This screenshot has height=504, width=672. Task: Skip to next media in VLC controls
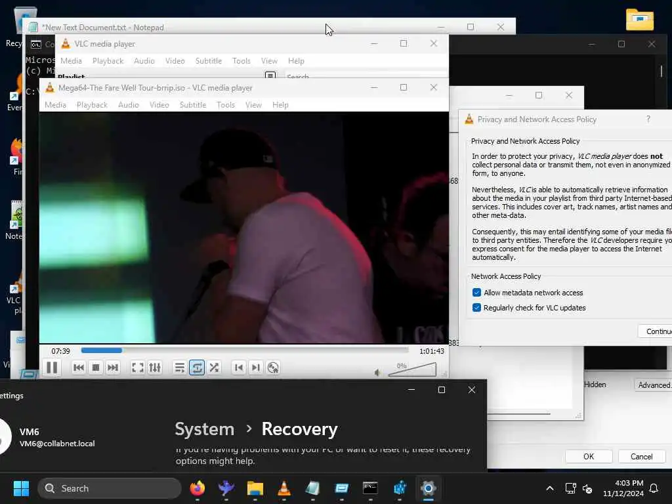pyautogui.click(x=113, y=367)
